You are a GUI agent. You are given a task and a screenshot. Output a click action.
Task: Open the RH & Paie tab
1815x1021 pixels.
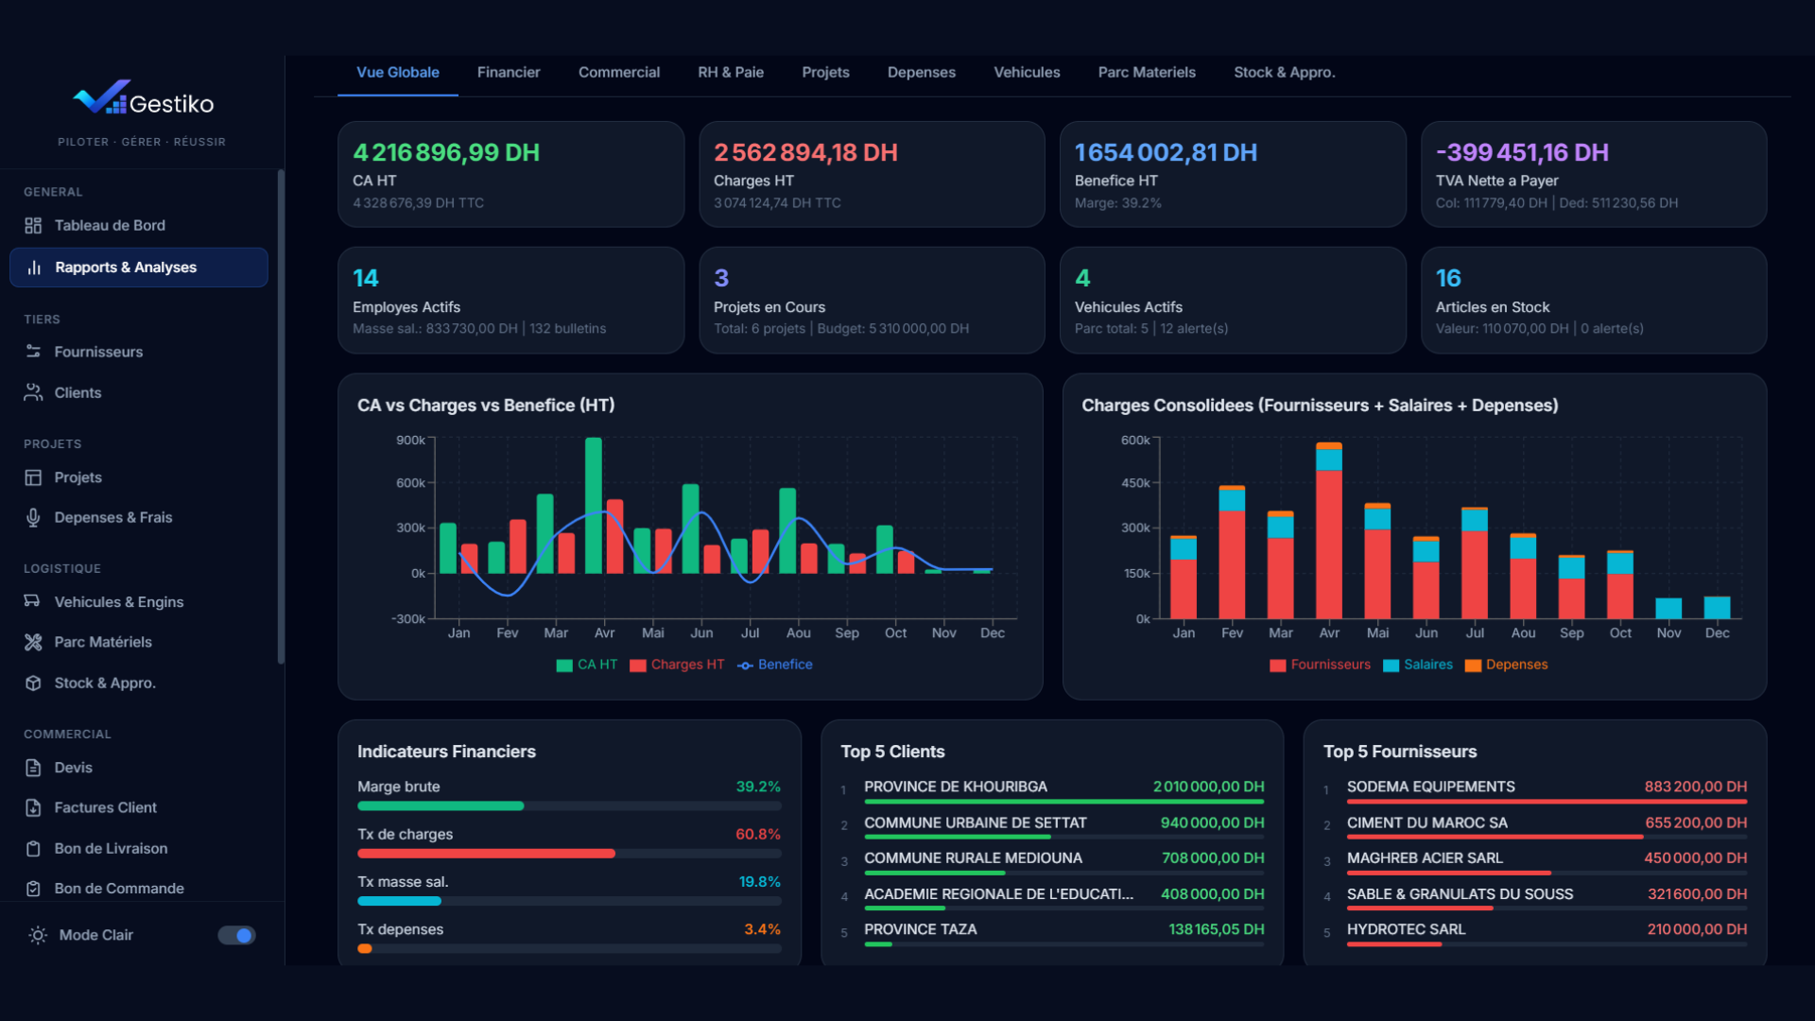730,72
